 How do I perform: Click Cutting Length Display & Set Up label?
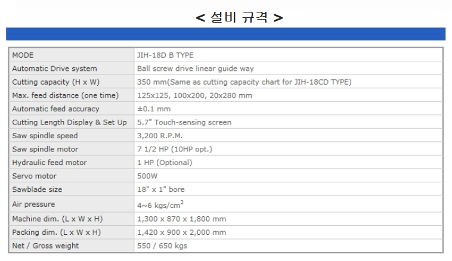[70, 122]
